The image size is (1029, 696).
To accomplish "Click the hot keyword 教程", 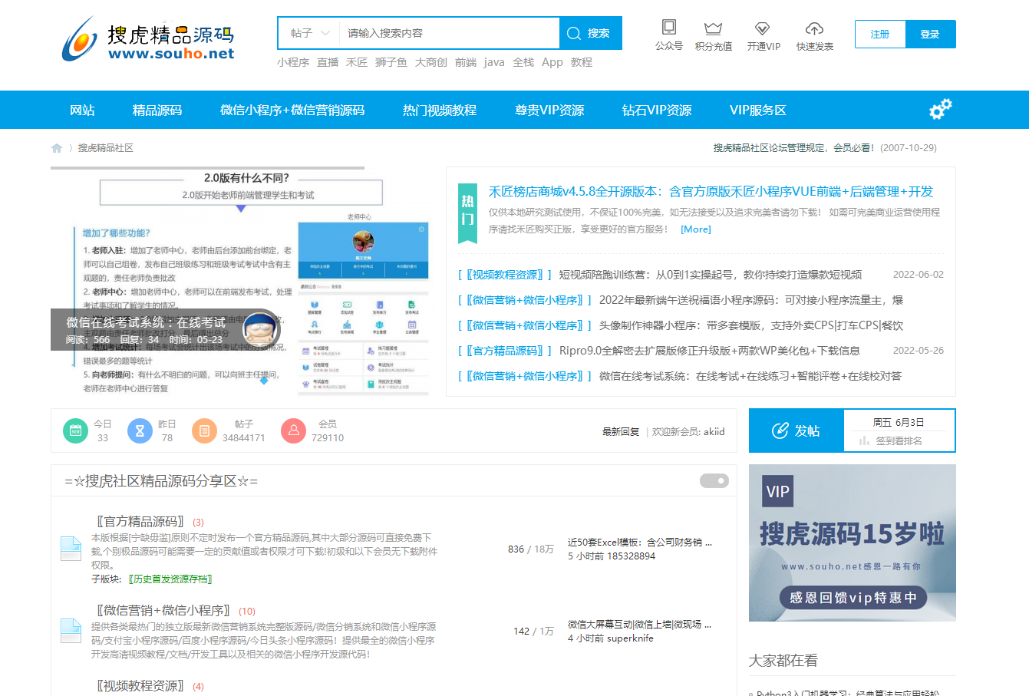I will pos(582,62).
